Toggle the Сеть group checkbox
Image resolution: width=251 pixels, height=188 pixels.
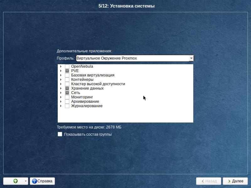pyautogui.click(x=67, y=93)
